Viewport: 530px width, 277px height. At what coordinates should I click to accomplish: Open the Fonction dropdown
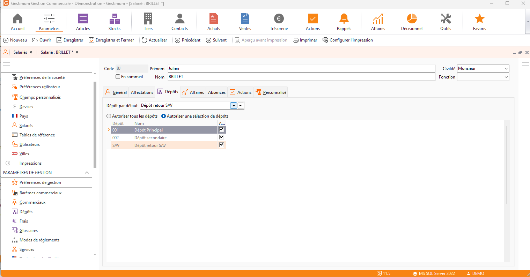click(x=506, y=77)
